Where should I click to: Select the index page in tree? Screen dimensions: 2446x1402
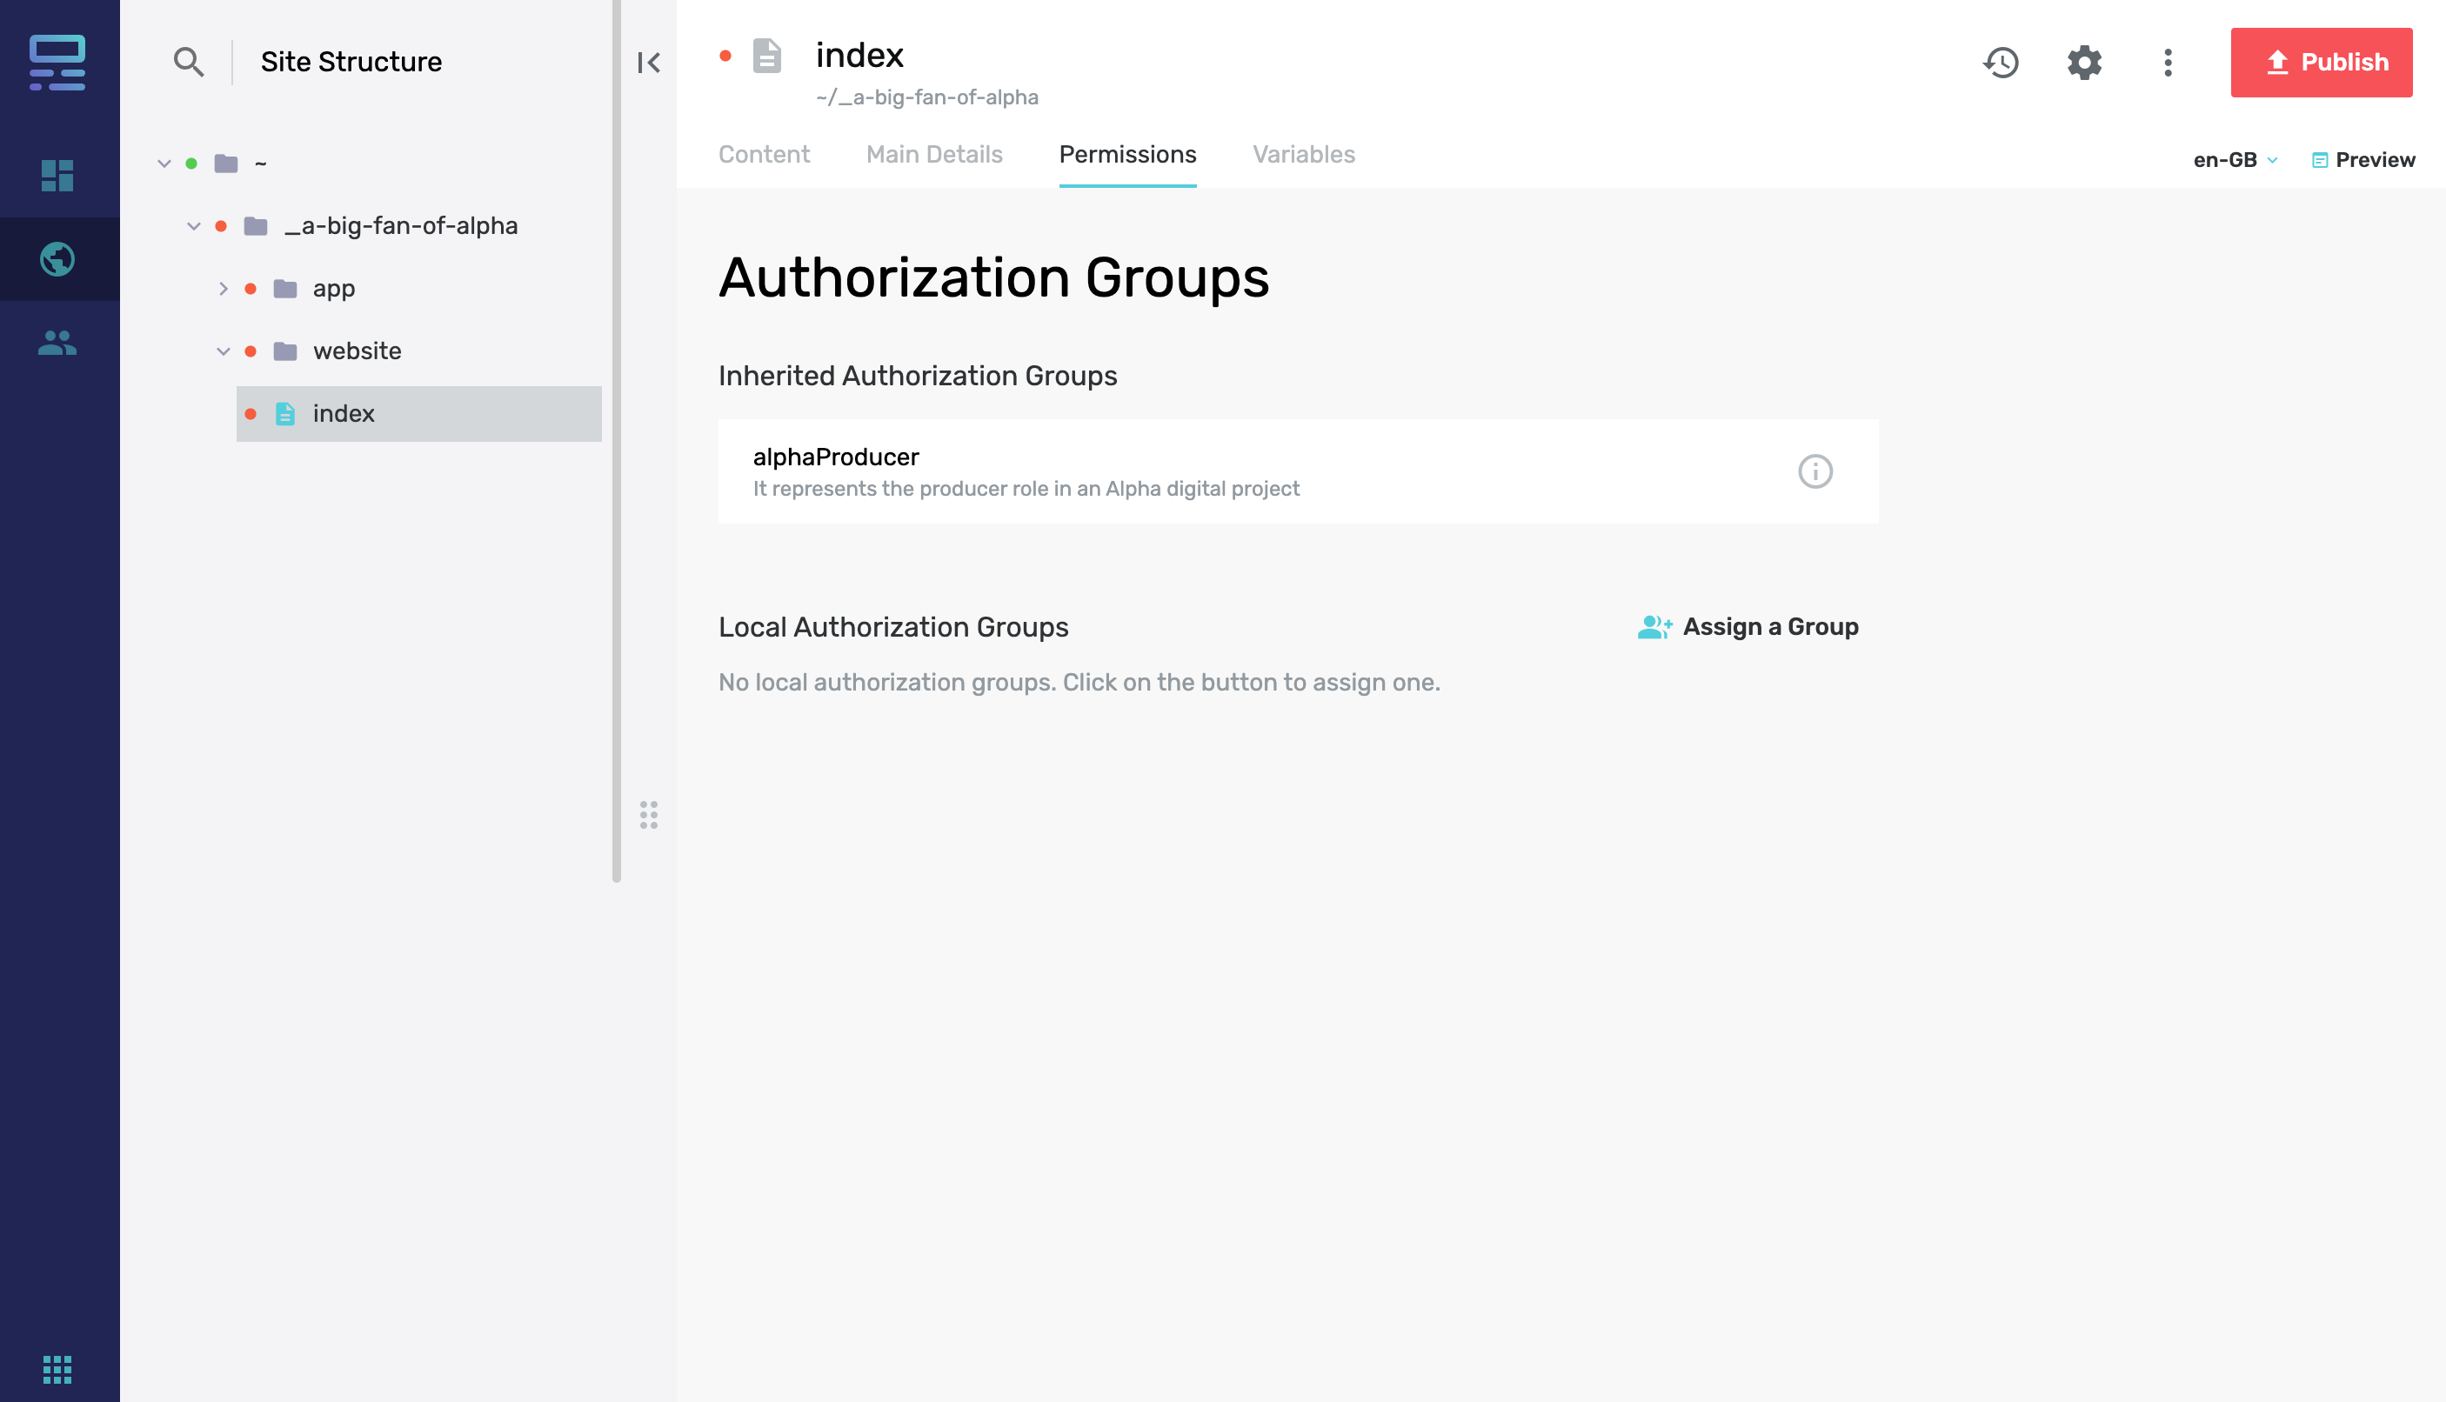coord(419,414)
